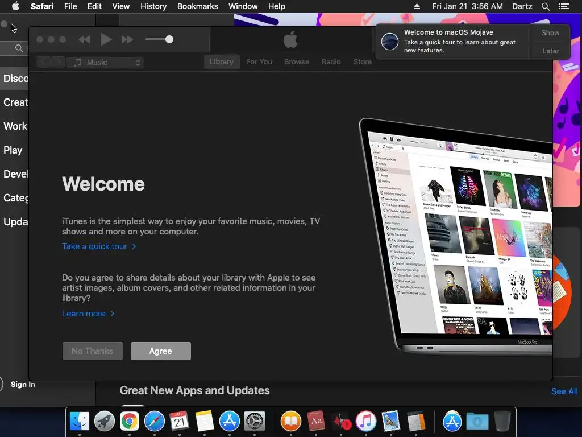
Task: Click See All in the App Store
Action: 564,391
